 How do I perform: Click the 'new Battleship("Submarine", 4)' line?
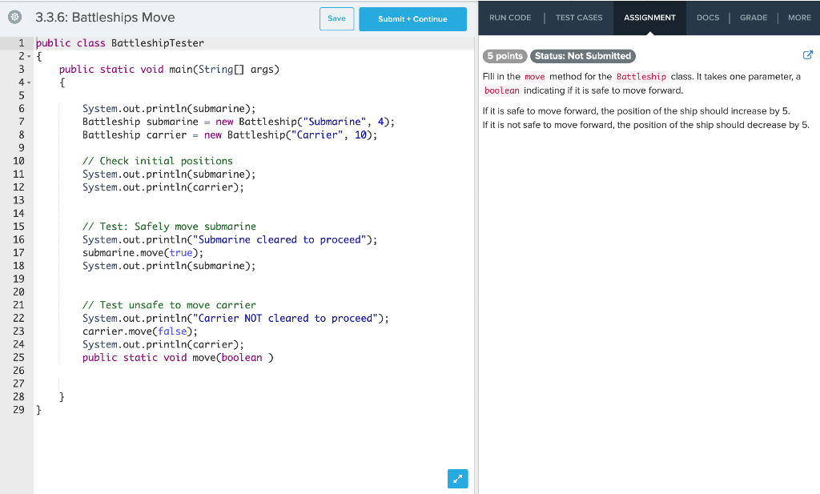click(239, 121)
